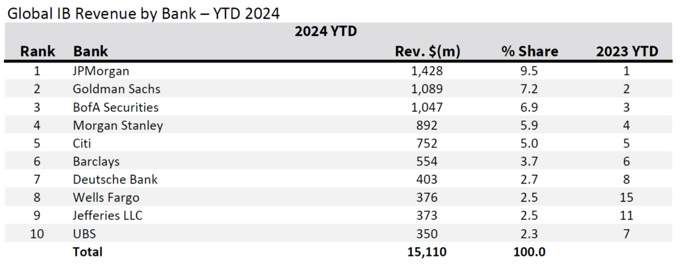The image size is (687, 272).
Task: Select rank number "3" beside BofA Securities
Action: click(x=38, y=107)
